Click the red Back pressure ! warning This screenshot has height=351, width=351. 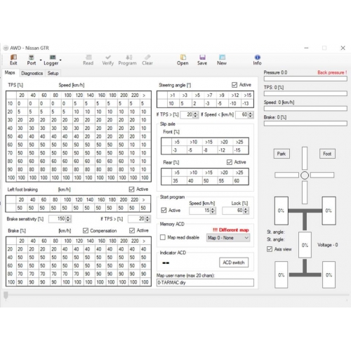pyautogui.click(x=332, y=72)
